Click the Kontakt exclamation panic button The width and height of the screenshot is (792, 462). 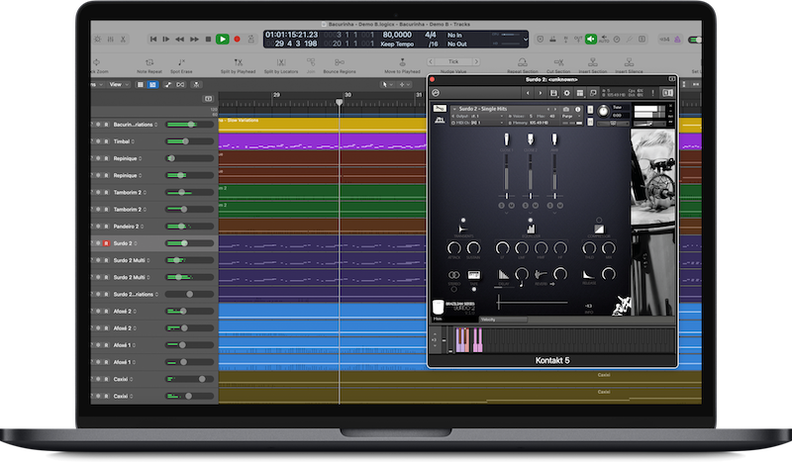point(653,93)
